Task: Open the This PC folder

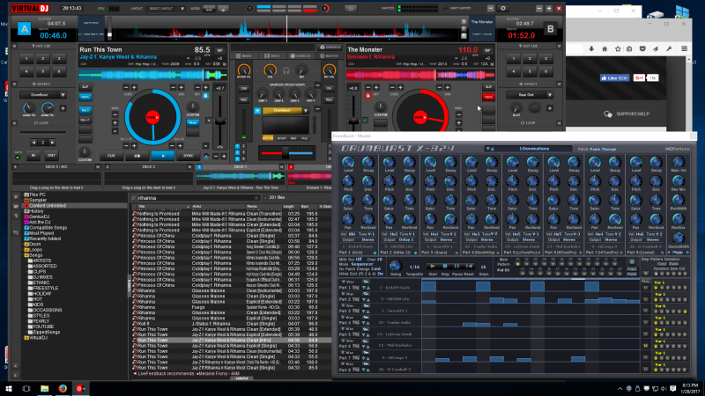Action: tap(35, 194)
